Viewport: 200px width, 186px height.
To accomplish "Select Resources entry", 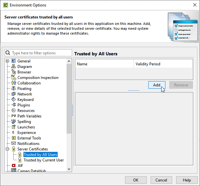I will [x=26, y=110].
